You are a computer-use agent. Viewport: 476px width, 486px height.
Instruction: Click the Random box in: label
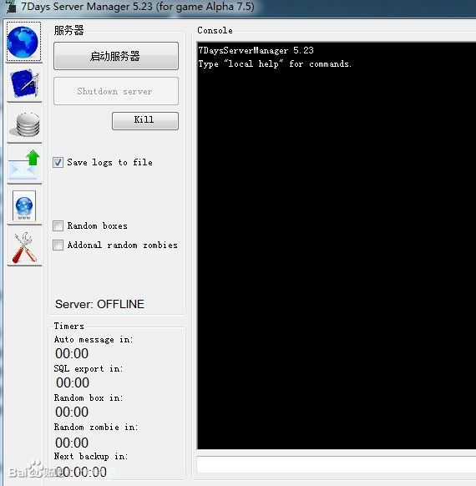[89, 398]
